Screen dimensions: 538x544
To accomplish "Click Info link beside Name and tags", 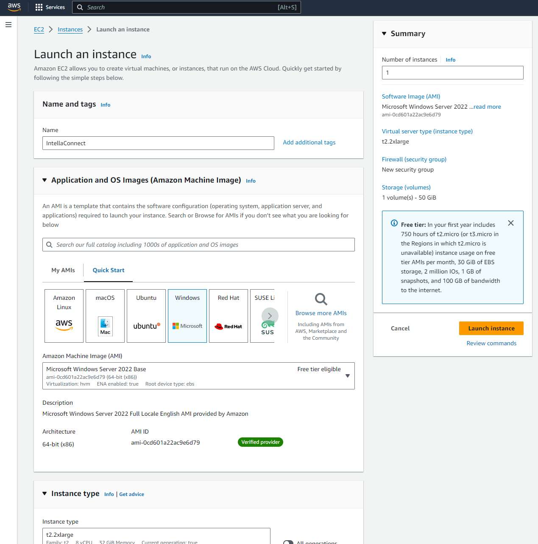I will pyautogui.click(x=106, y=105).
